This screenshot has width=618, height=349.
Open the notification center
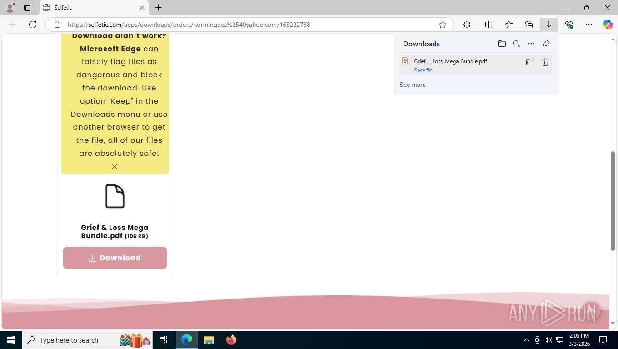click(603, 340)
